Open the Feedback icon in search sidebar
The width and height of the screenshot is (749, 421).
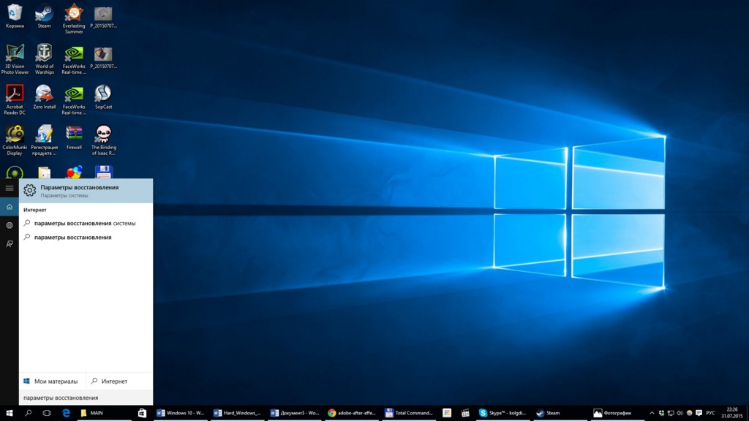pos(9,243)
